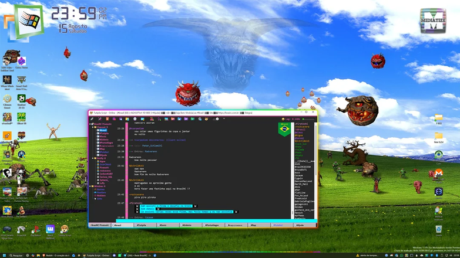The image size is (460, 258).
Task: Switch to the #Grêmio bottom tab
Action: [191, 225]
